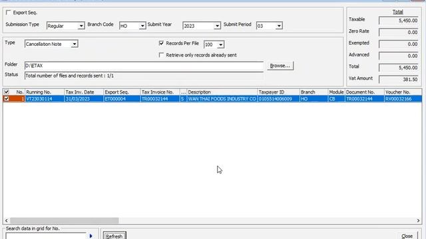Click the Folder path input field
Screen dimensions: 426x239
(x=144, y=66)
